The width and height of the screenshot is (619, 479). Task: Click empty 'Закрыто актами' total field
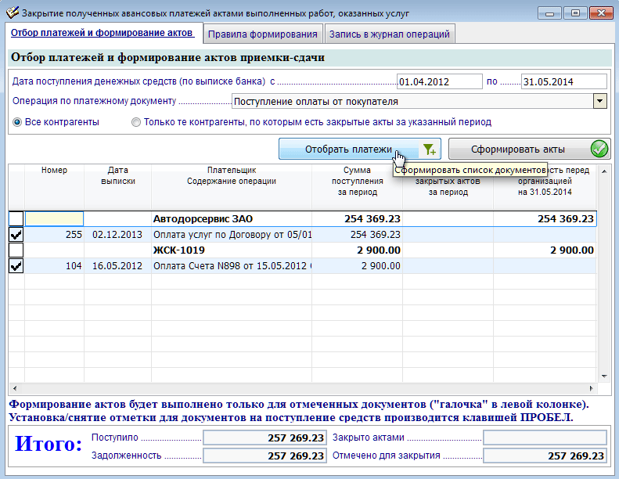pyautogui.click(x=545, y=438)
